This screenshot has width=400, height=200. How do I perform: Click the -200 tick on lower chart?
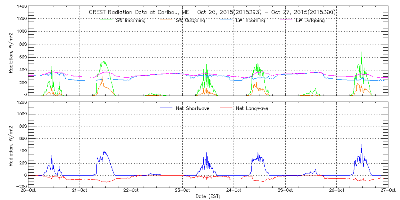click(22, 186)
